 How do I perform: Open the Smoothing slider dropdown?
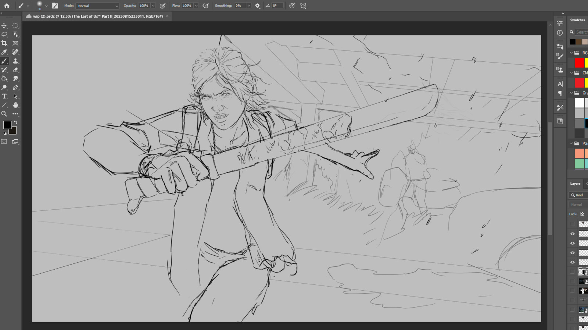coord(249,6)
